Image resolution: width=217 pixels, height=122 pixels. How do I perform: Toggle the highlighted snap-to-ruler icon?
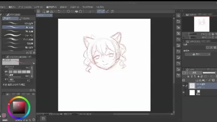(x=99, y=11)
